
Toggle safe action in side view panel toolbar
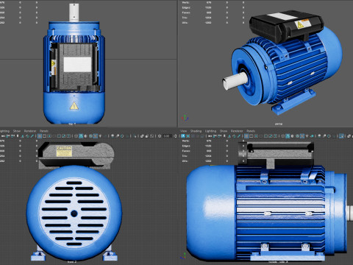(x=271, y=135)
